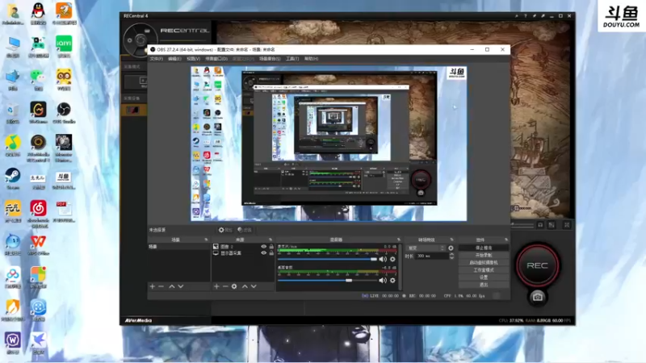646x363 pixels.
Task: Undock the 混音器 panel using header float icon
Action: click(x=398, y=240)
